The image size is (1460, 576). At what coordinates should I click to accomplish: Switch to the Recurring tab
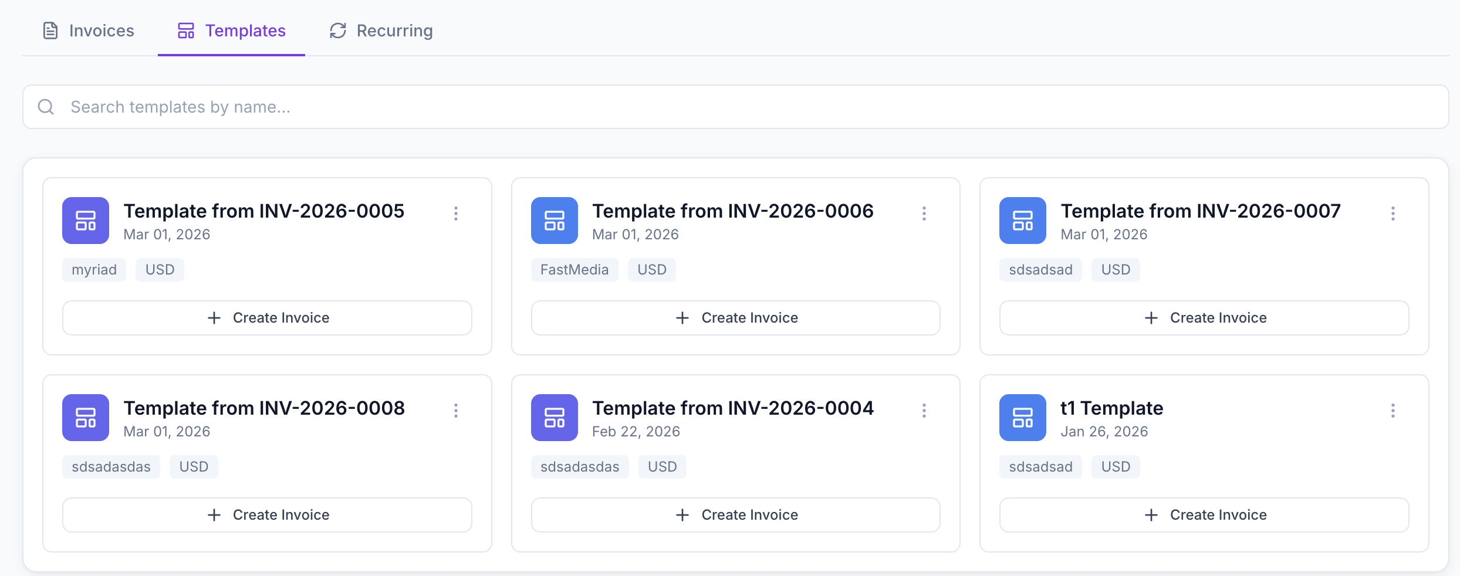[380, 31]
